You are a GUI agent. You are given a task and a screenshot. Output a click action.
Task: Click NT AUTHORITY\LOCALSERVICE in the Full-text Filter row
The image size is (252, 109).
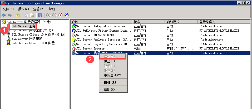pos(219,31)
